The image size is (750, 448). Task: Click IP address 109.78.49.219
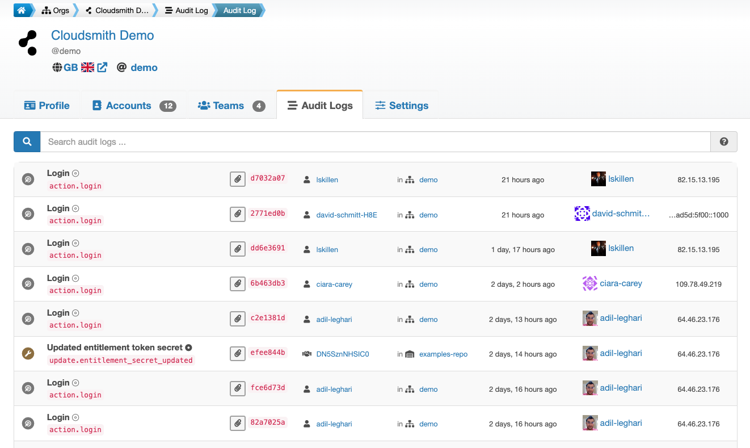coord(698,284)
